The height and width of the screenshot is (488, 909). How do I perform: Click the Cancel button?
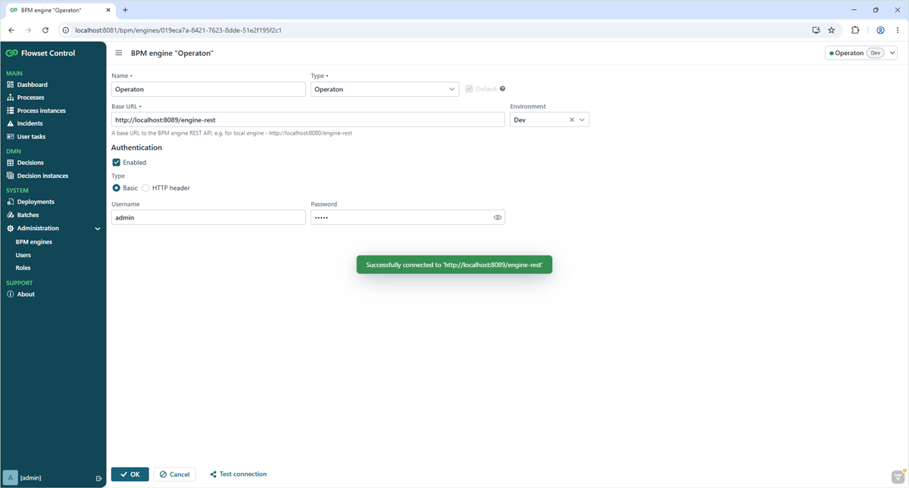(x=175, y=474)
